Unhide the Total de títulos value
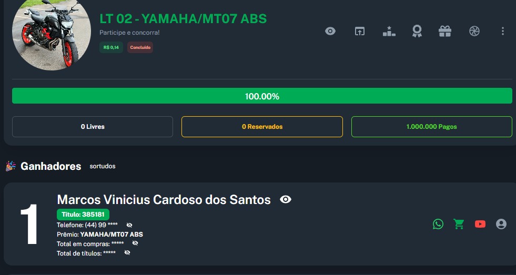The width and height of the screenshot is (516, 275). tap(127, 253)
